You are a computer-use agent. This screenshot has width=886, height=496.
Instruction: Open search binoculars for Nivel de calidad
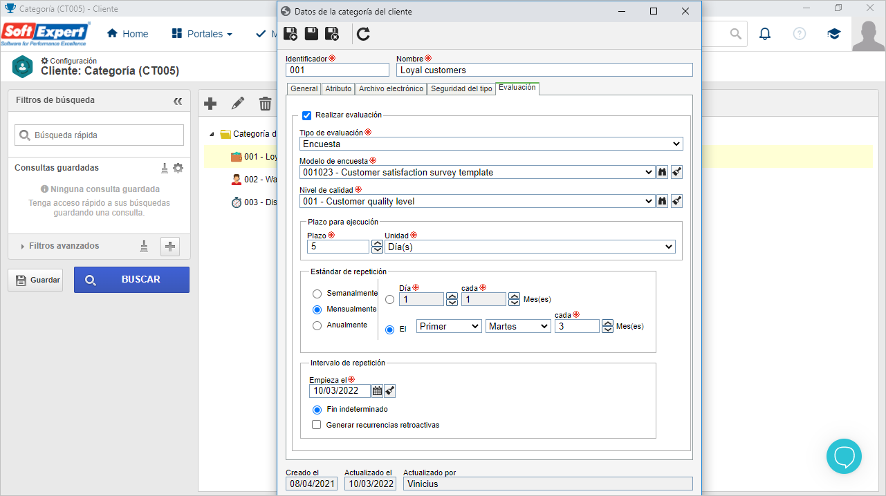click(662, 201)
